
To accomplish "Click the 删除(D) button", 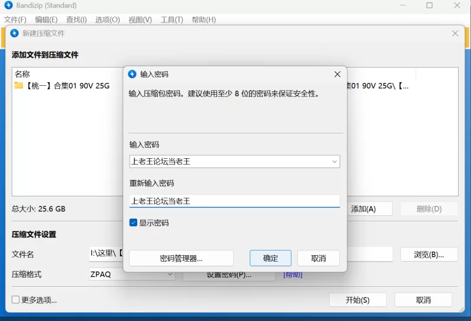I will (429, 209).
